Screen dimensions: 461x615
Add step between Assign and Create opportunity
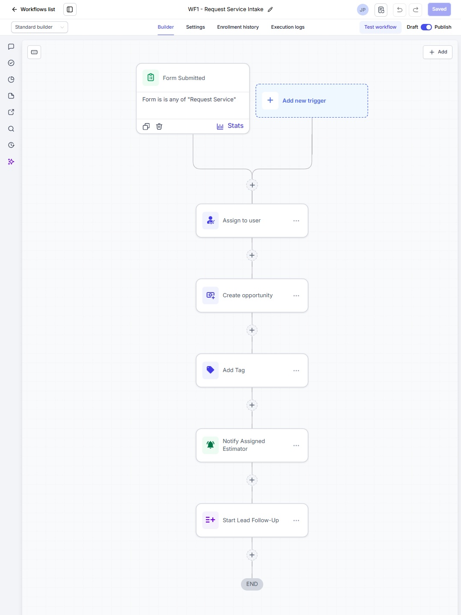click(x=252, y=255)
